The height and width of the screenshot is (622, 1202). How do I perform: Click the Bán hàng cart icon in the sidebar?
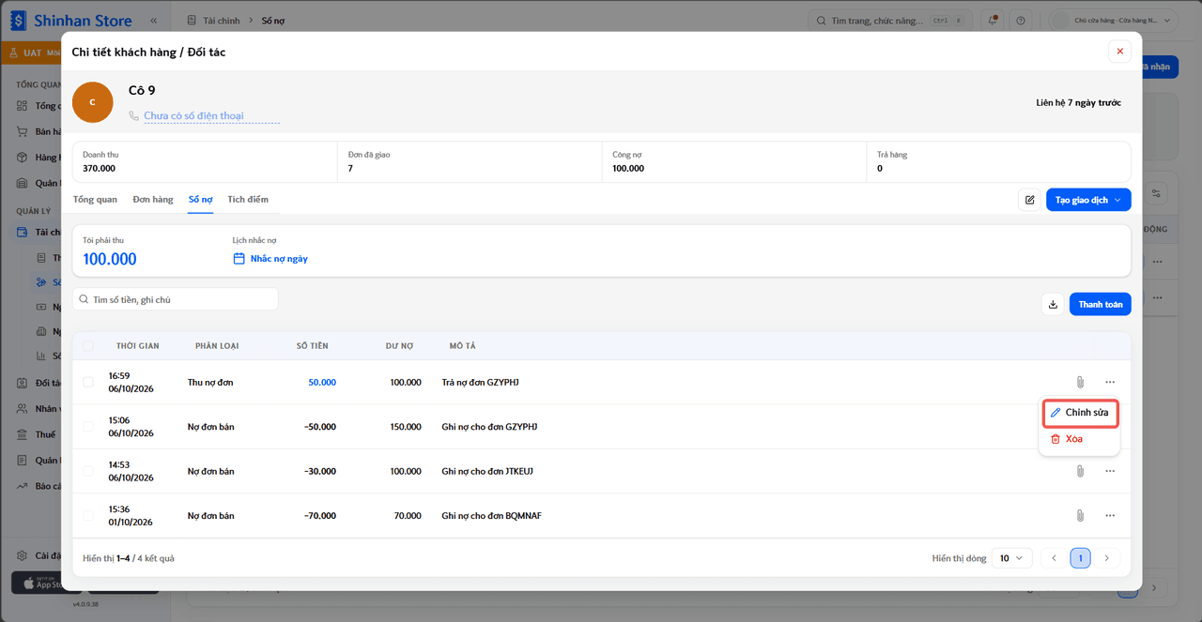pos(22,131)
